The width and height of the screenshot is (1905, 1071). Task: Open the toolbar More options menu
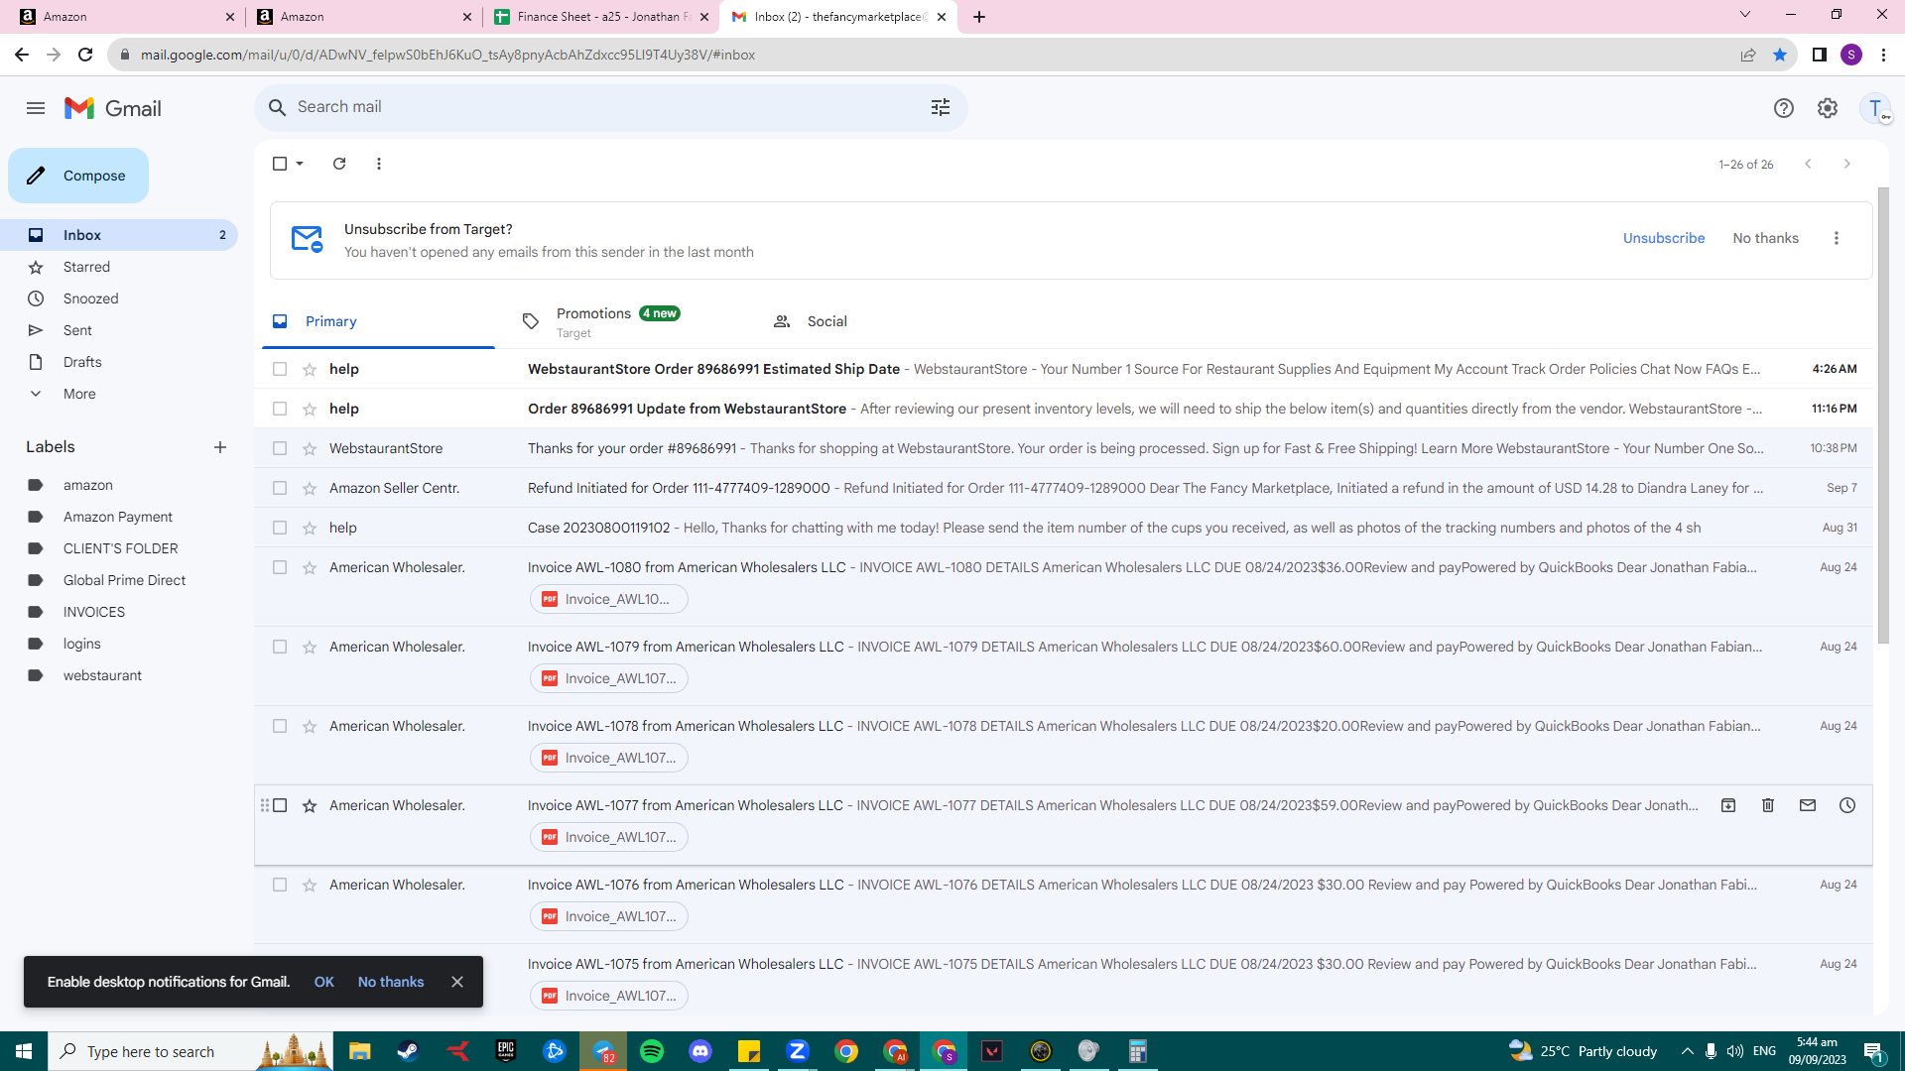[379, 164]
